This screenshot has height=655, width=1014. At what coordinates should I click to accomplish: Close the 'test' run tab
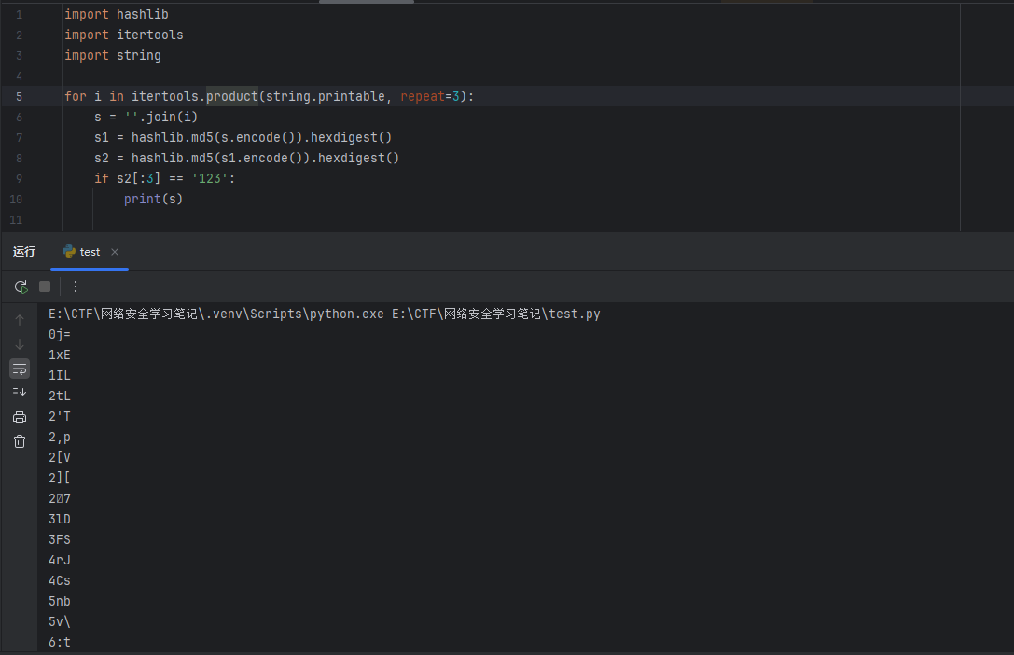(x=115, y=252)
